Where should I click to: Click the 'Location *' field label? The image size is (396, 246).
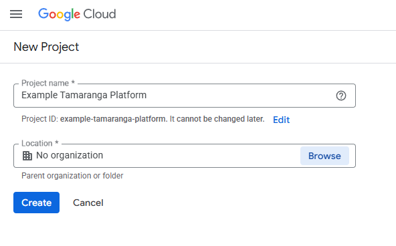(x=40, y=143)
